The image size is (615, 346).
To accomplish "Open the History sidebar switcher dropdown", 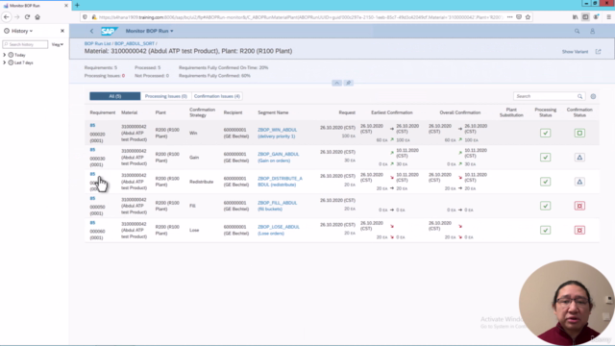I will pos(18,31).
